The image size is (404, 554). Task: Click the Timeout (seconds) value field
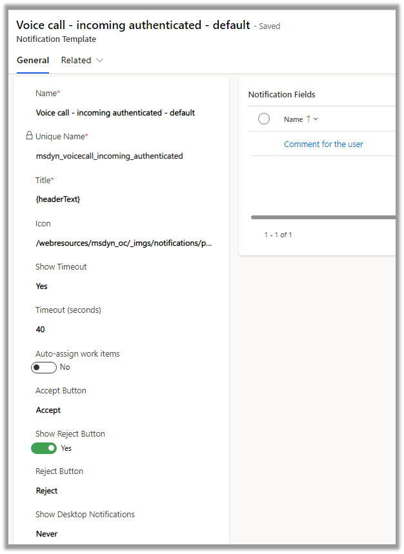[123, 330]
